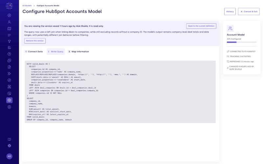263x164 pixels.
Task: Click the Account Model people icon
Action: pos(230,29)
